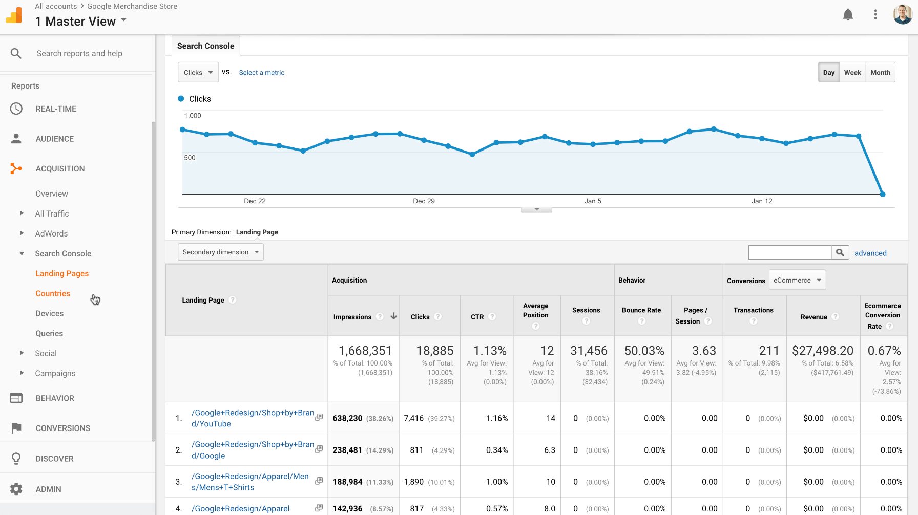Open the Apparel landing page external icon
This screenshot has height=515, width=918.
coord(319,508)
